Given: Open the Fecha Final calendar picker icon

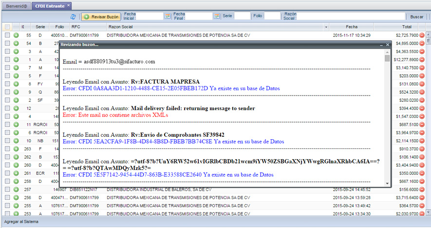Looking at the screenshot, I should [217, 16].
